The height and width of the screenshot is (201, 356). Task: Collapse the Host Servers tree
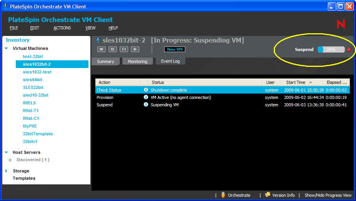click(x=6, y=152)
